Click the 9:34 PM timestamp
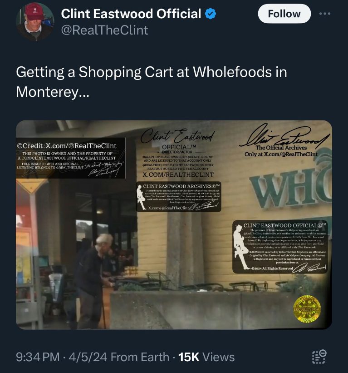Screen dimensions: 348x373 coord(38,357)
